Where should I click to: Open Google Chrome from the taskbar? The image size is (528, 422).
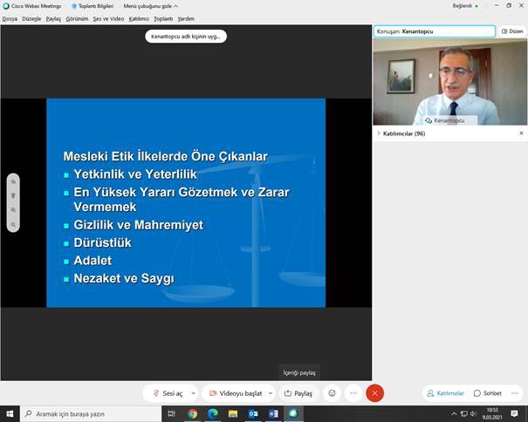[x=192, y=414]
